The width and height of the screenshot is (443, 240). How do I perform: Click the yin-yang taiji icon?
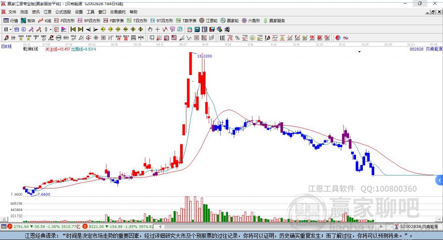click(x=338, y=38)
